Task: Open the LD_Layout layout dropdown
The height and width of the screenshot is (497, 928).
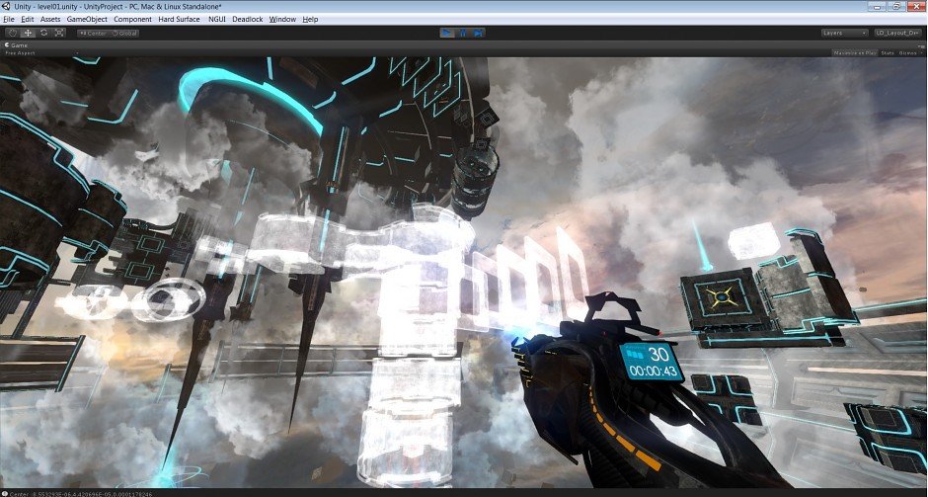Action: click(898, 33)
